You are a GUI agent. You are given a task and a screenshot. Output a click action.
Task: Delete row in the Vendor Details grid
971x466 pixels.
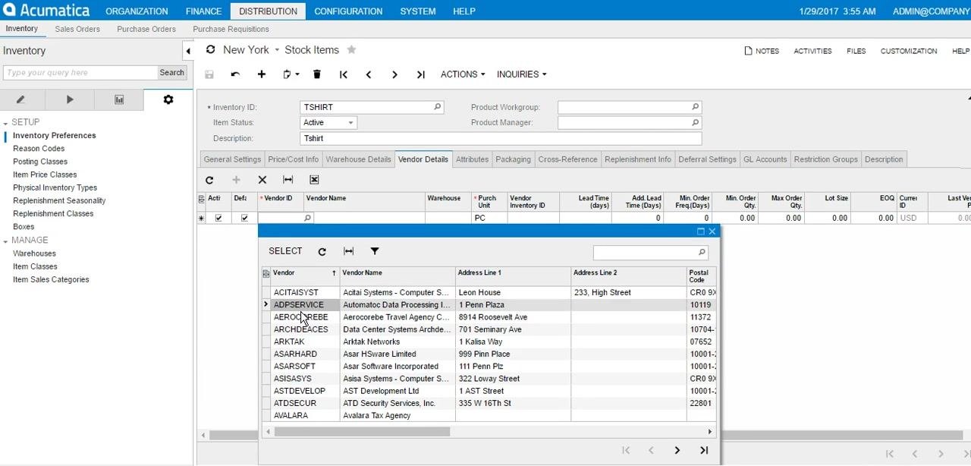pyautogui.click(x=262, y=180)
